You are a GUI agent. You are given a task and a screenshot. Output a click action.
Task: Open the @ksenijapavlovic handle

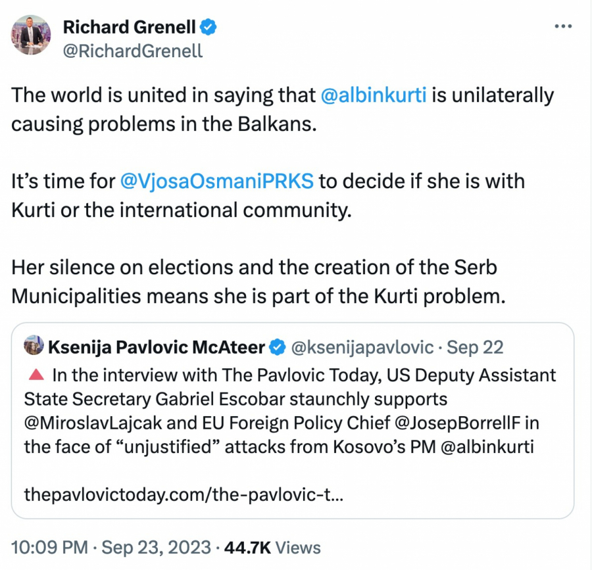(362, 347)
